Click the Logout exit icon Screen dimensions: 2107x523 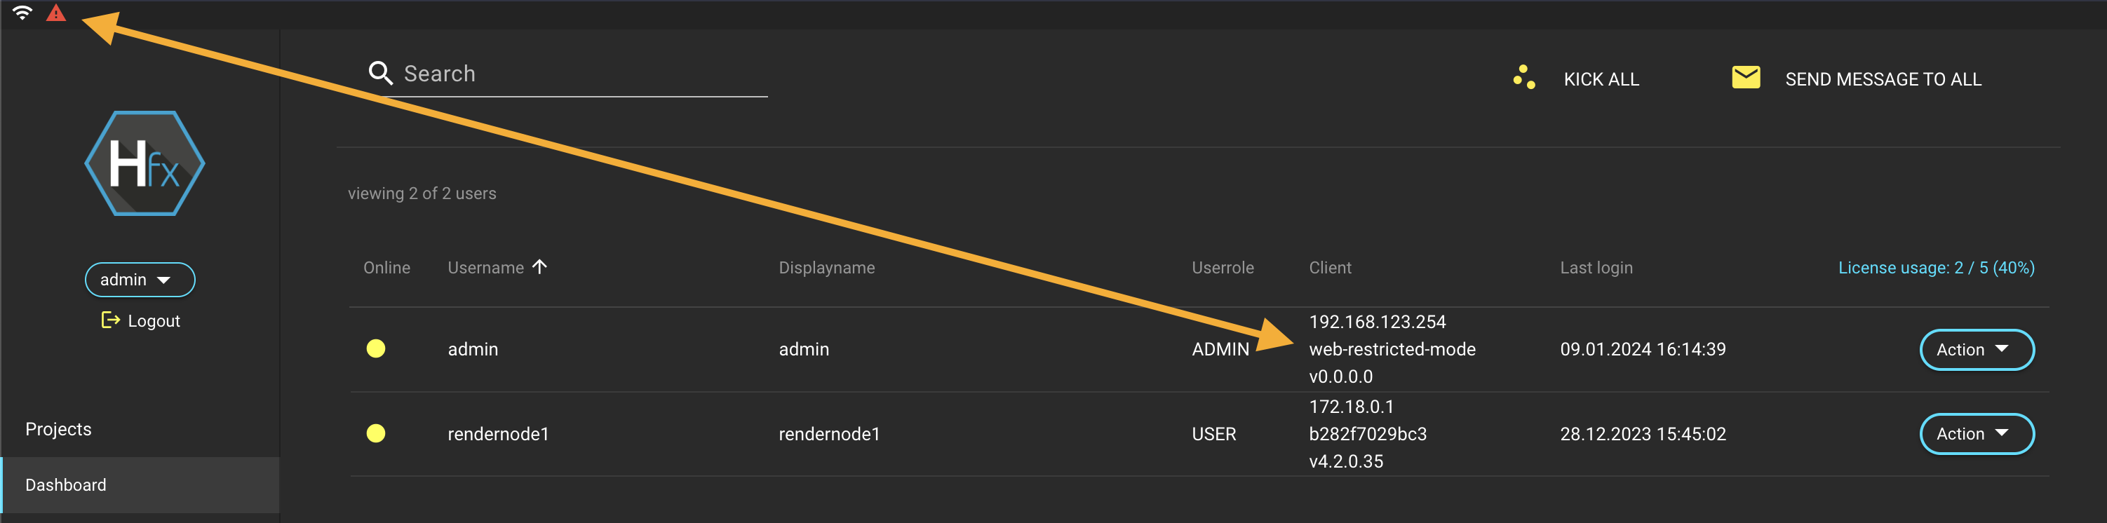pos(110,320)
